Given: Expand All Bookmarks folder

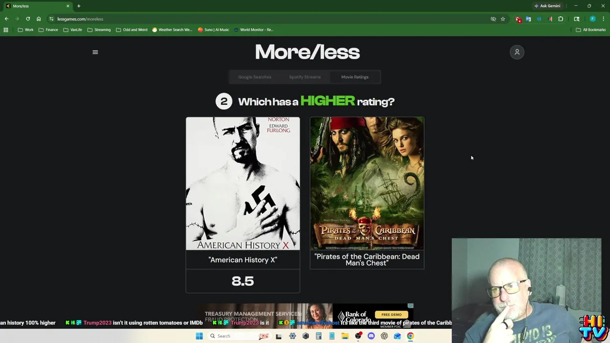Looking at the screenshot, I should (x=590, y=30).
